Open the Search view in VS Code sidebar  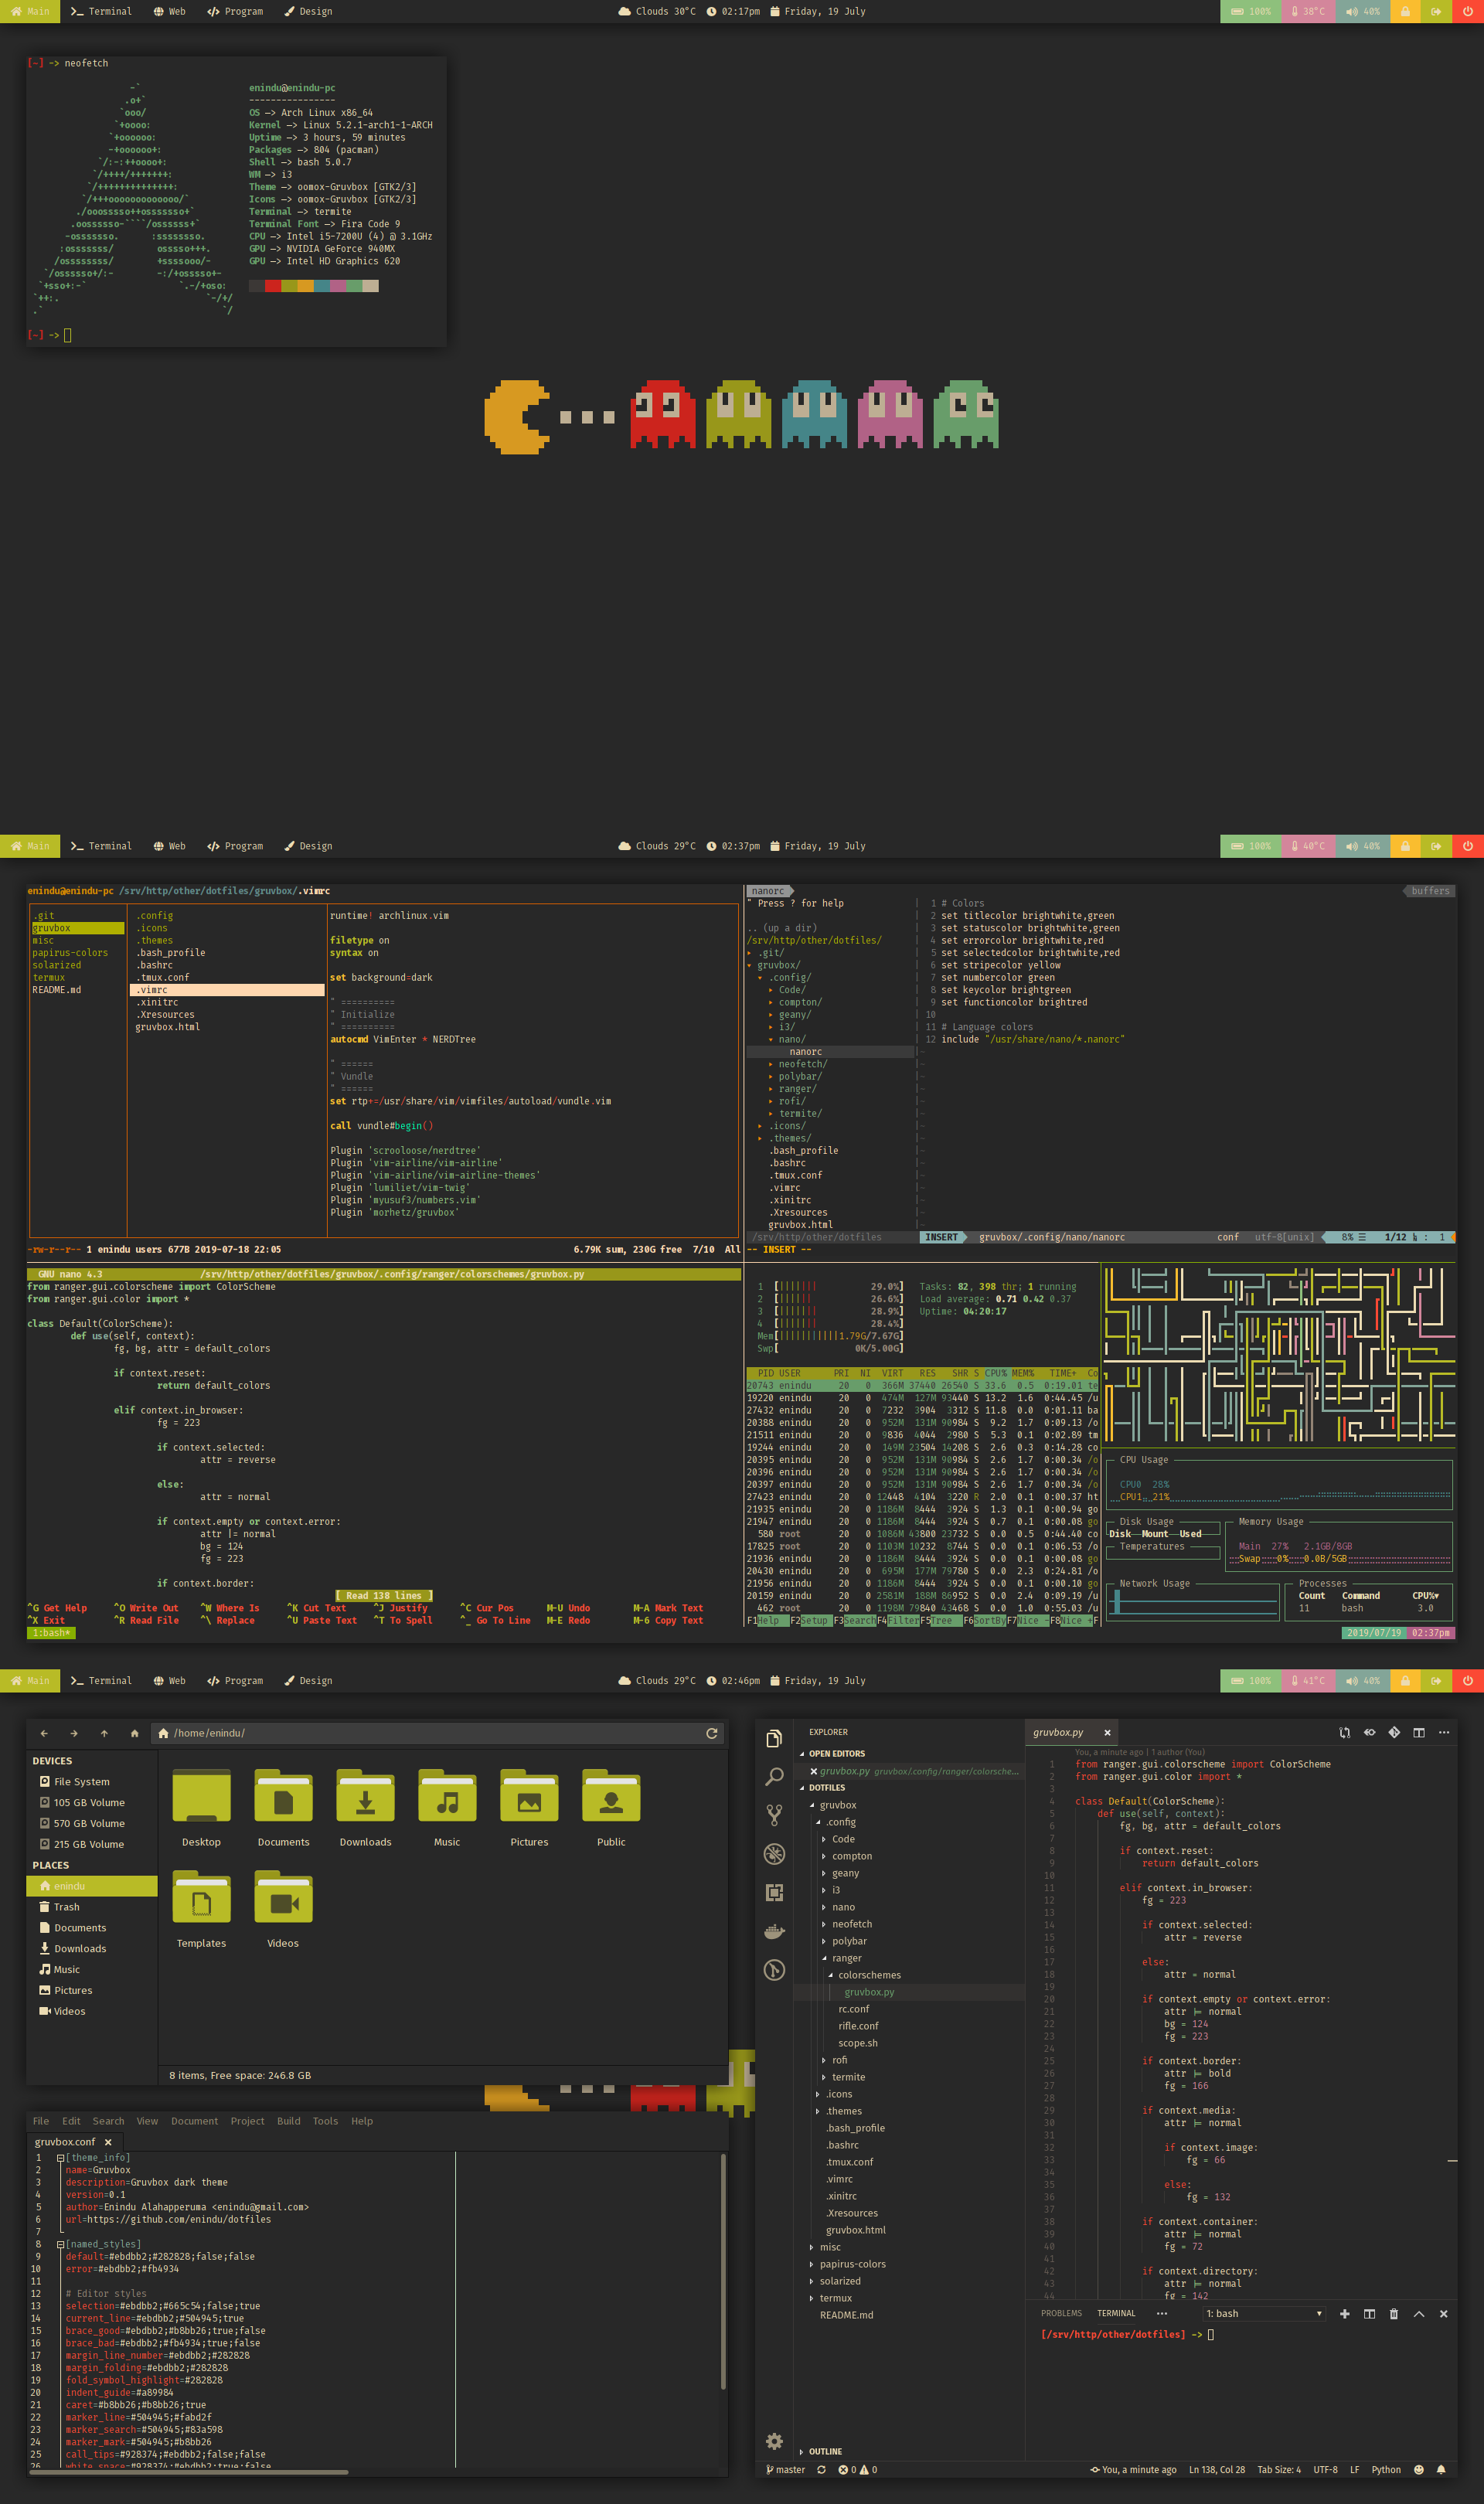click(775, 1775)
